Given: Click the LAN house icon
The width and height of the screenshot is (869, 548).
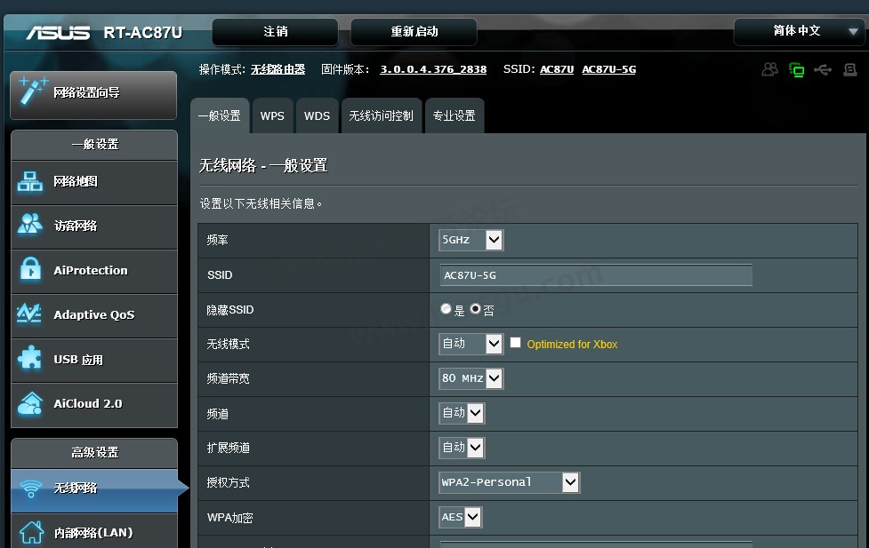Looking at the screenshot, I should 32,532.
